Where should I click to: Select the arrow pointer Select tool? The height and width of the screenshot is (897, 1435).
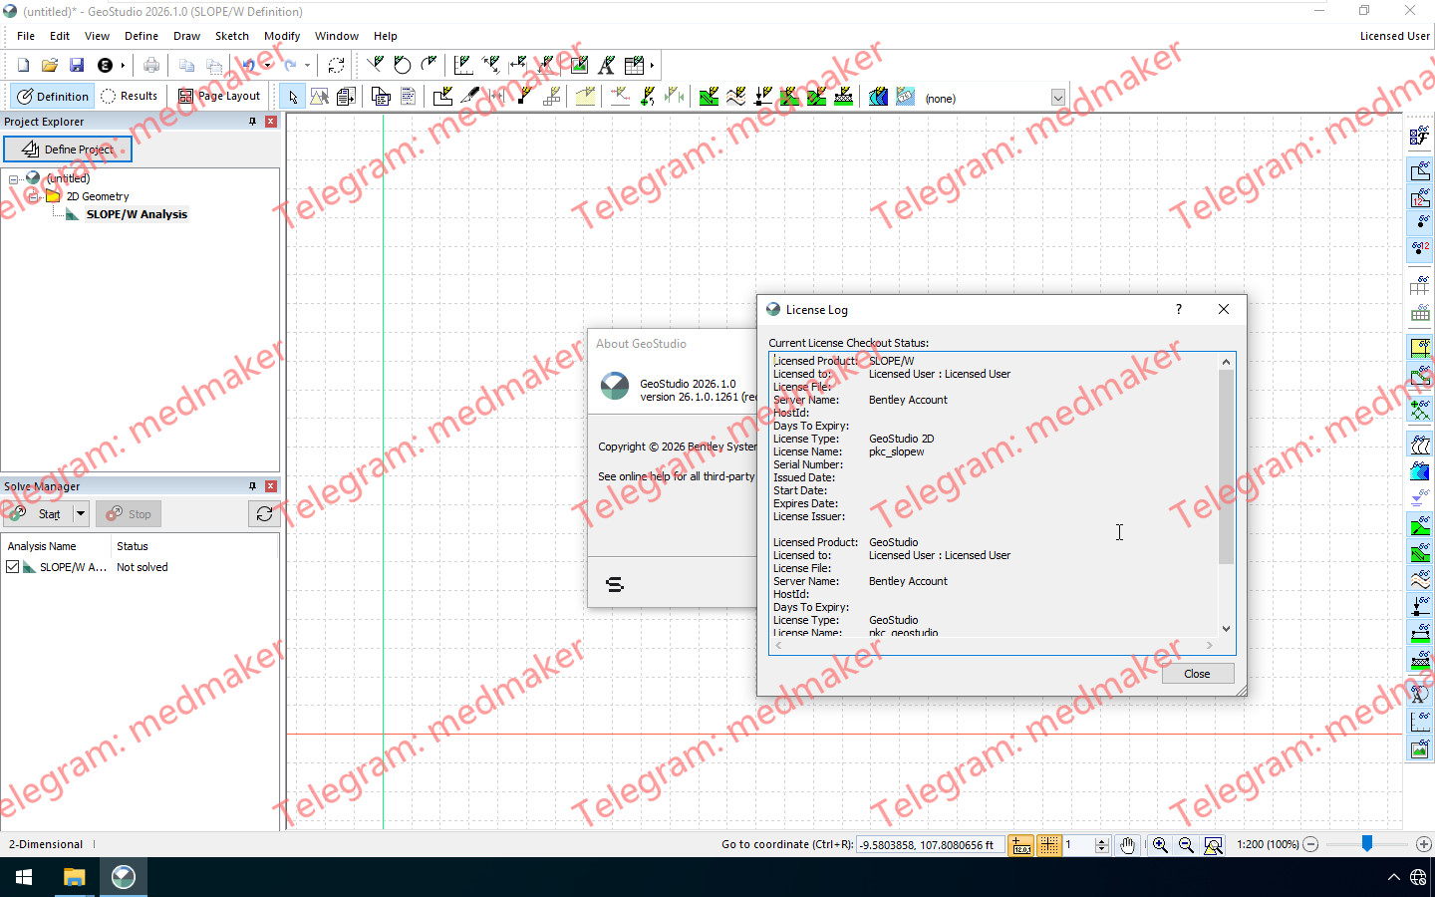[x=292, y=97]
